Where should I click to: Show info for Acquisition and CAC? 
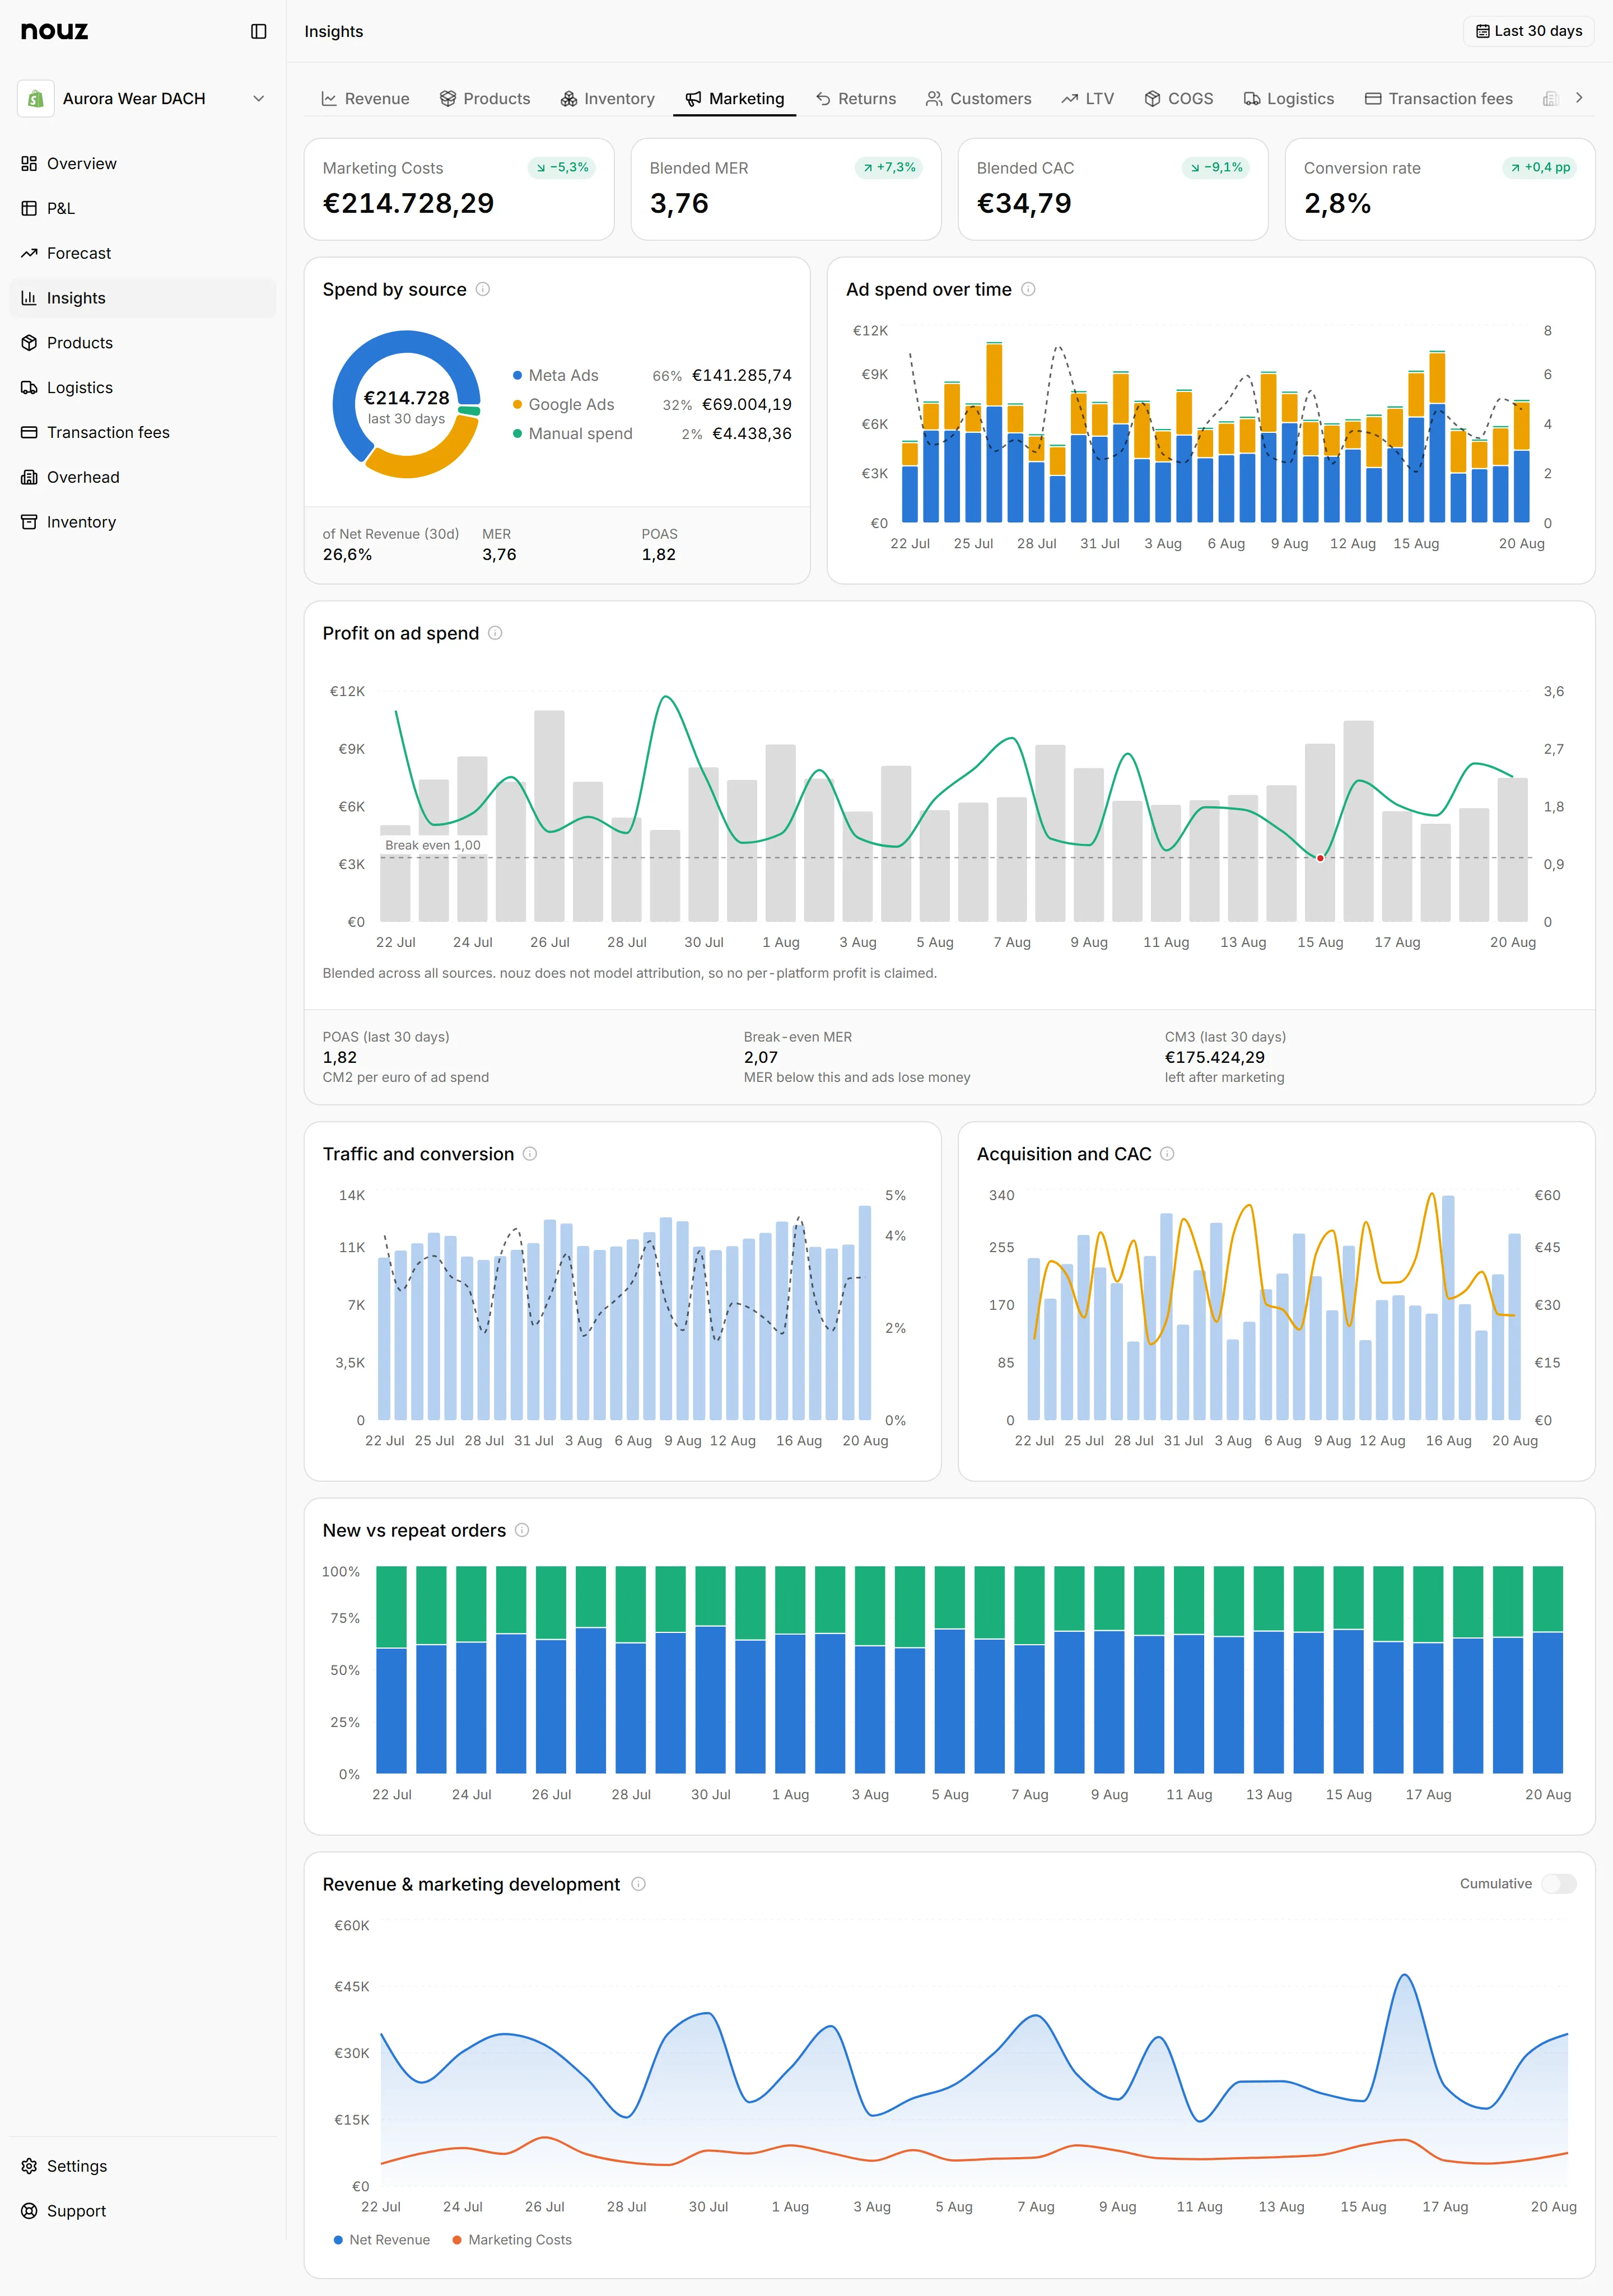[1167, 1154]
